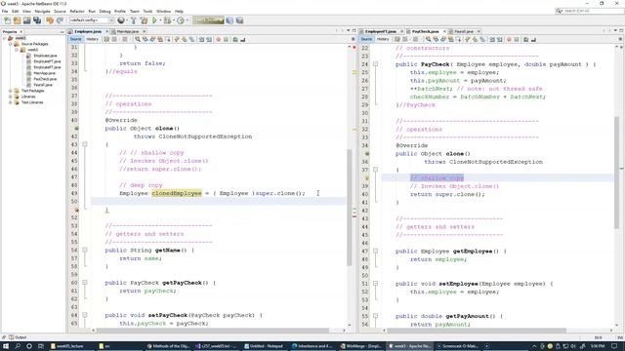Click the Save All toolbar icon
625x351 pixels.
click(37, 20)
